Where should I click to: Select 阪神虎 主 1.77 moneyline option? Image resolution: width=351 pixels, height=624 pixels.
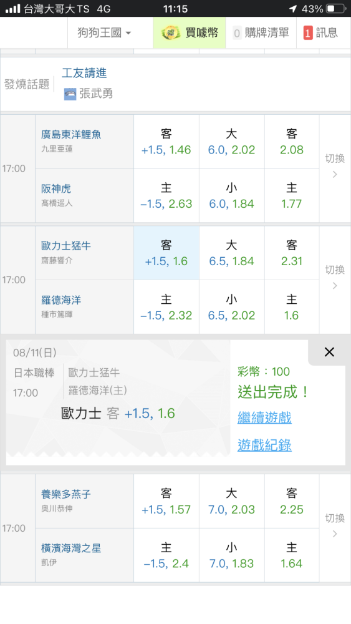coord(291,195)
